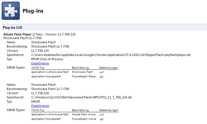Click MIME-Typ header in second table
Viewport: 207px width, 124px height.
coord(38,110)
